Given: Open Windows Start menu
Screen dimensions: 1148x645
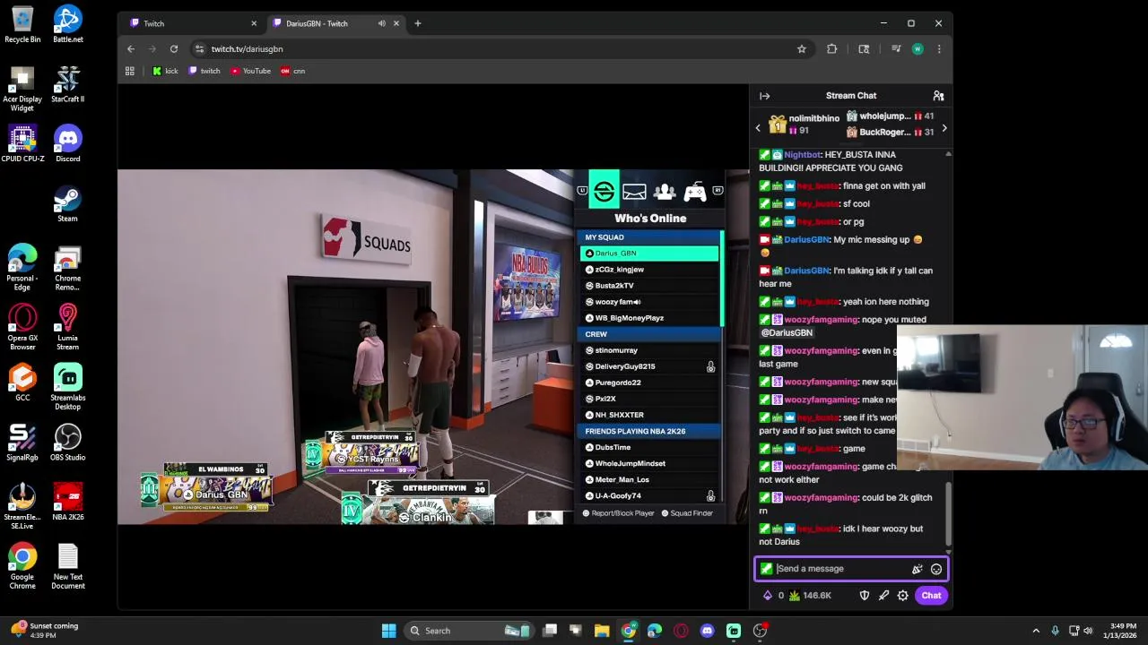Looking at the screenshot, I should (x=388, y=631).
